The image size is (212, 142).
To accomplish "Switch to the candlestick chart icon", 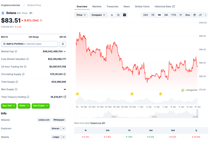I will click(118, 15).
